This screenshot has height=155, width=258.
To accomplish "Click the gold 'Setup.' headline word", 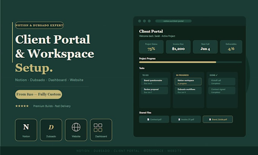I will click(x=34, y=68).
